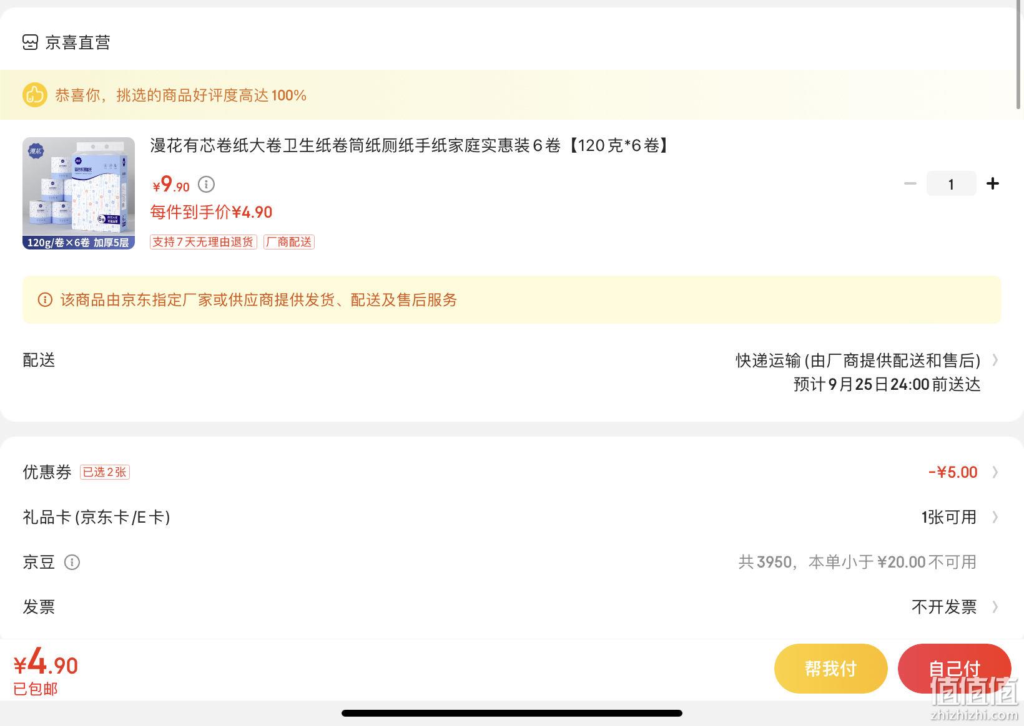Click the 帮我付 button
This screenshot has width=1024, height=726.
[x=830, y=669]
